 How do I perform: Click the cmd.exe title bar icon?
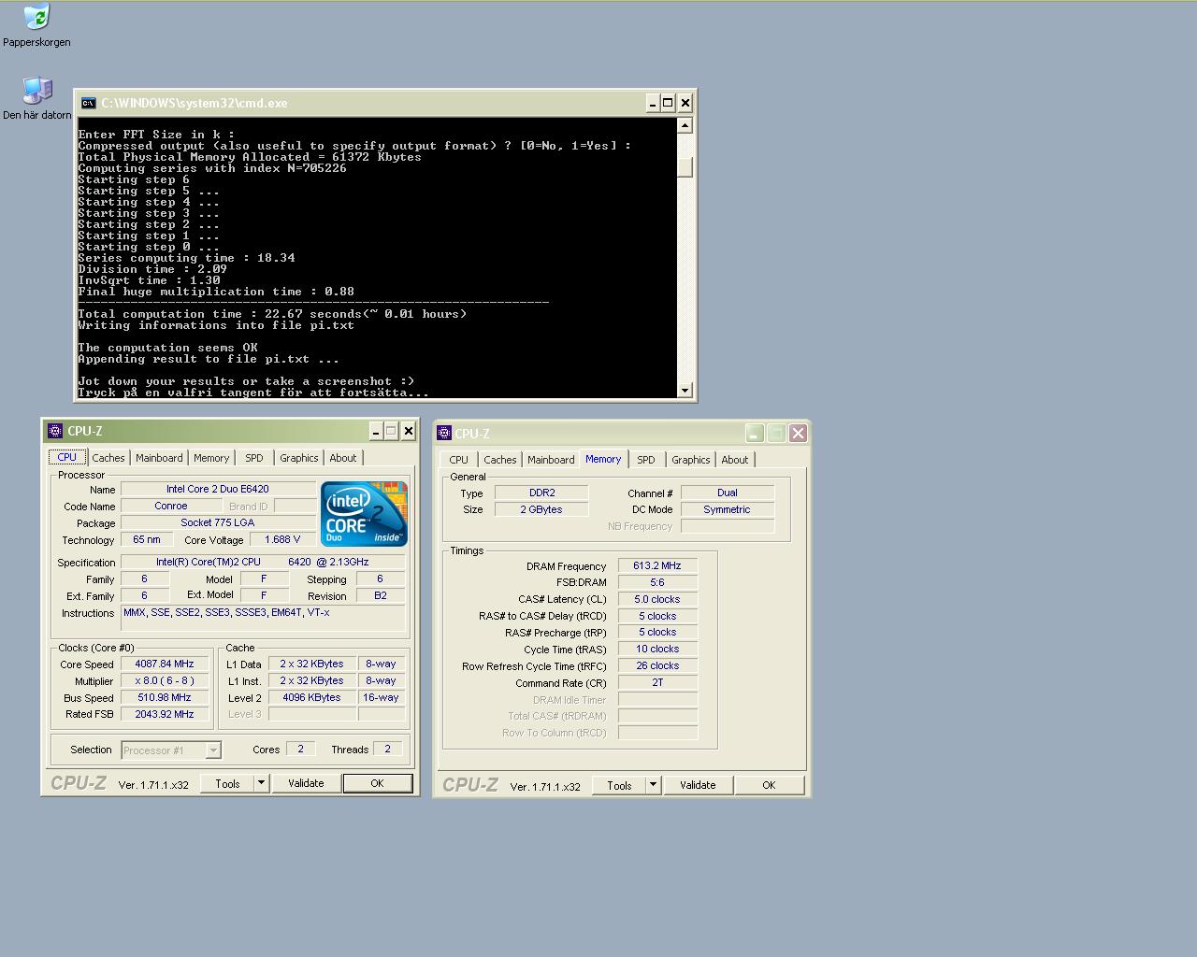(88, 103)
